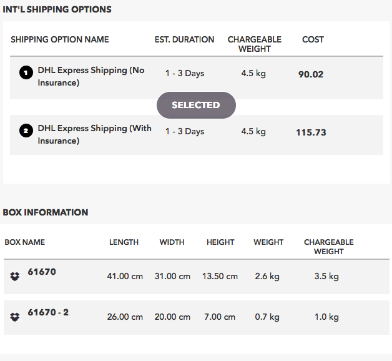Click the Box Name column header
This screenshot has width=392, height=361.
pyautogui.click(x=25, y=242)
